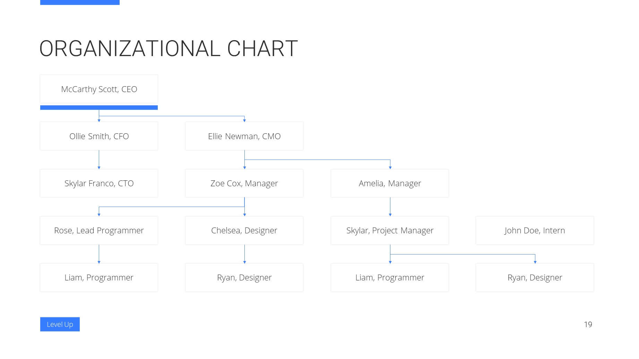Click the Ellie Newman, CMO box
Viewport: 639px width, 359px height.
pyautogui.click(x=244, y=136)
